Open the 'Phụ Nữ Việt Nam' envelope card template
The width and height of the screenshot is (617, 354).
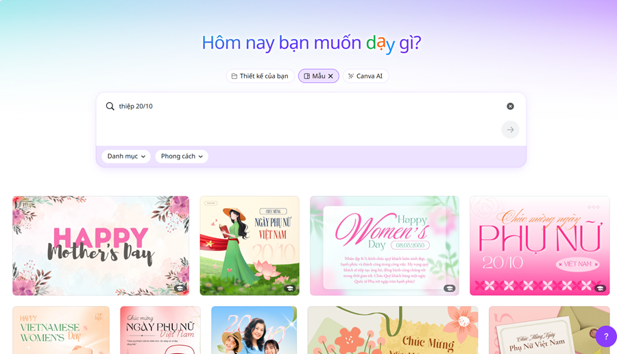(549, 330)
